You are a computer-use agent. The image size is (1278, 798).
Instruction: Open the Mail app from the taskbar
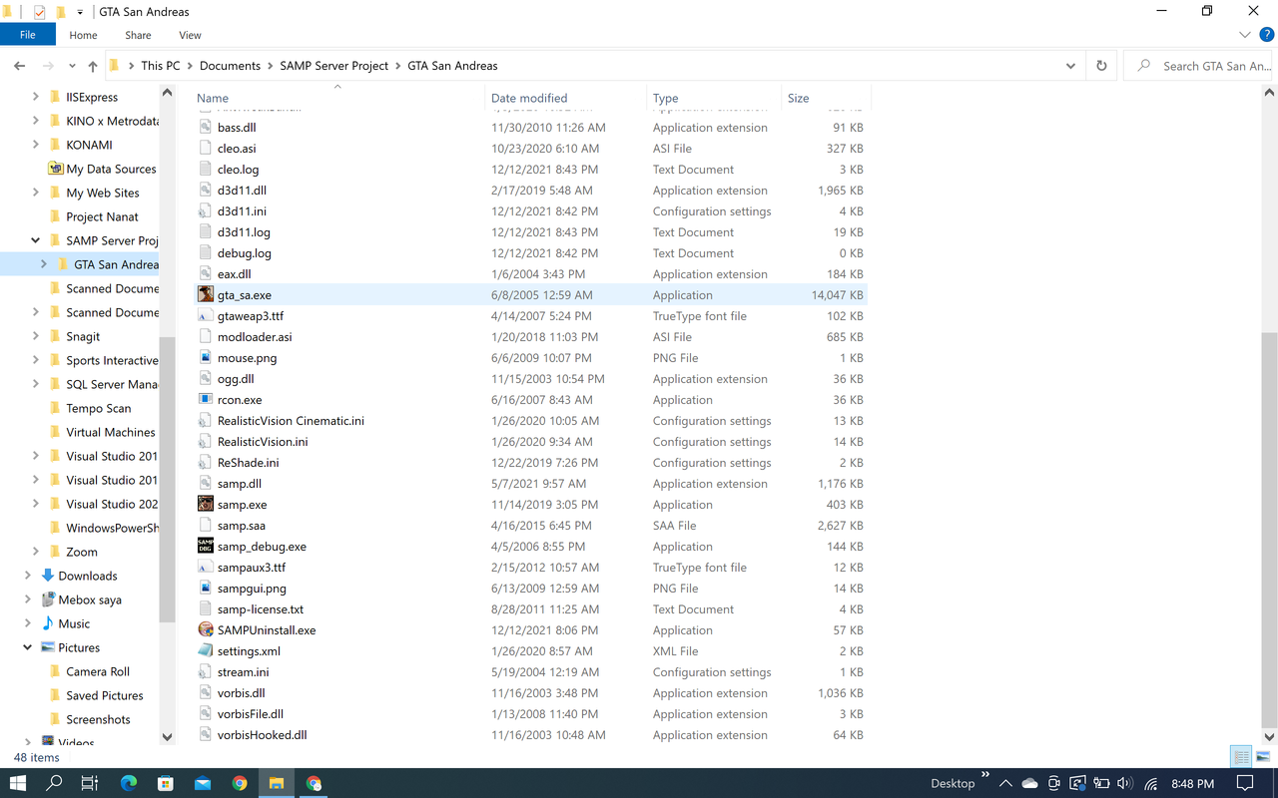point(203,783)
